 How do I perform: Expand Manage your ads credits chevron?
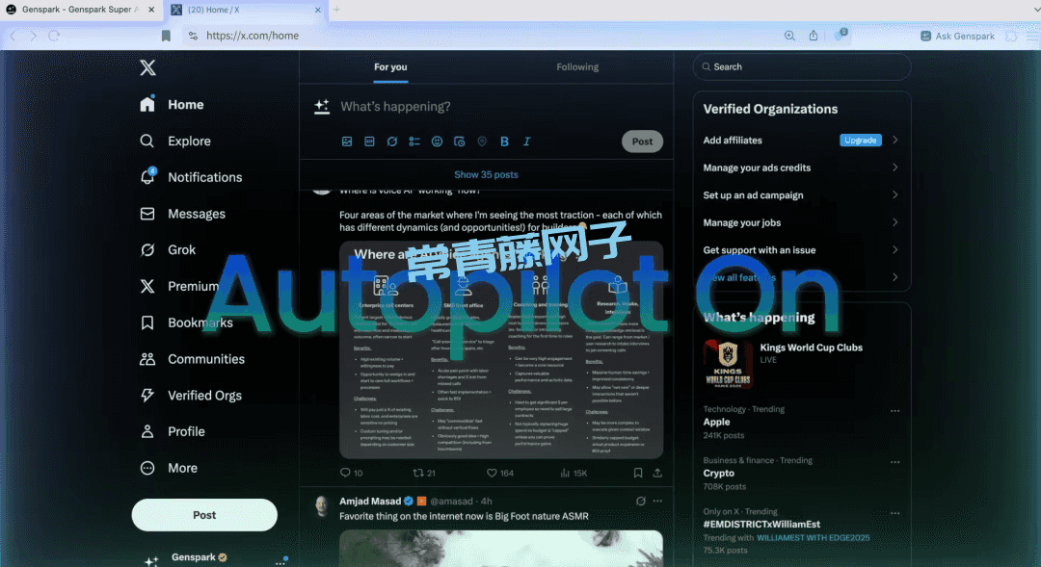tap(894, 168)
